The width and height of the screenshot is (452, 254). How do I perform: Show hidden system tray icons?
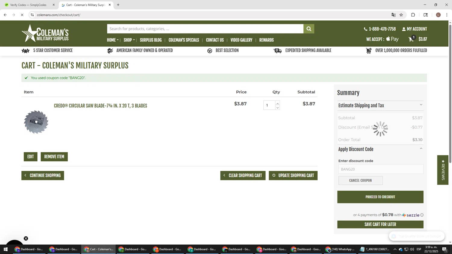pyautogui.click(x=395, y=249)
